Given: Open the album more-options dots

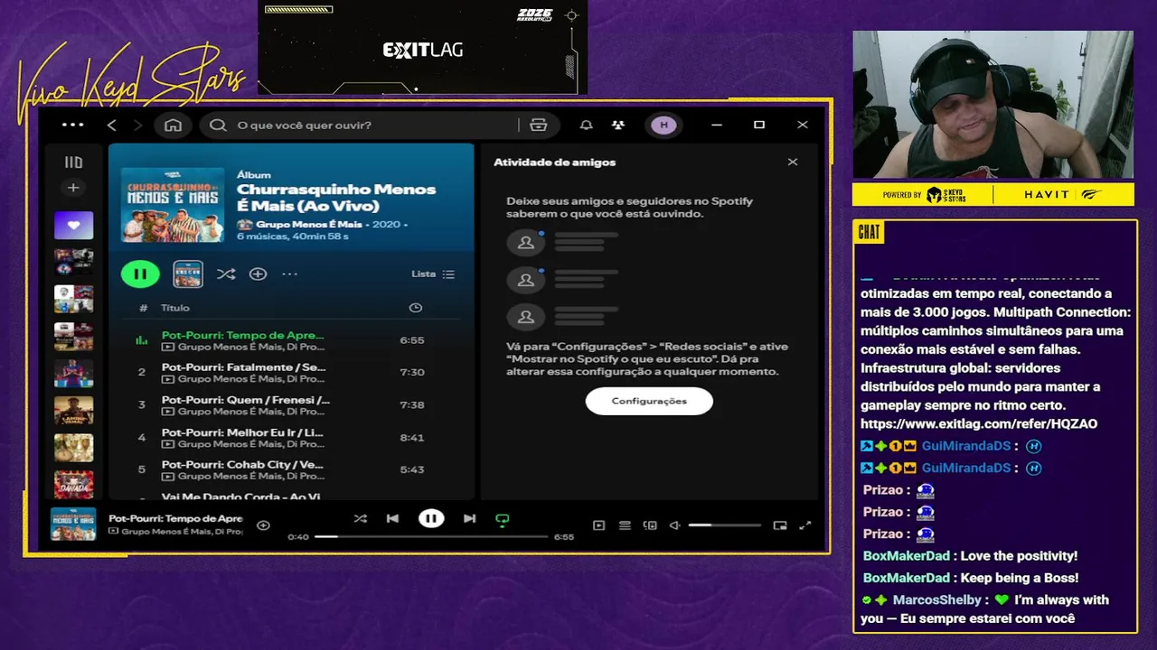Looking at the screenshot, I should [289, 274].
